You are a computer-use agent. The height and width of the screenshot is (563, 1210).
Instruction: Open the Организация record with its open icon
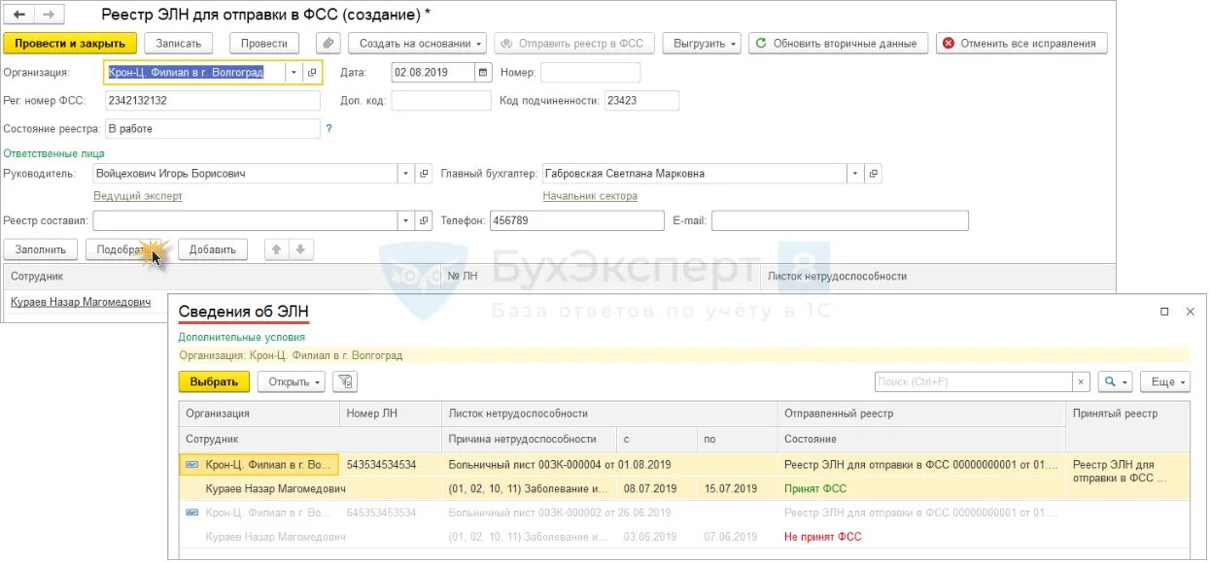312,73
